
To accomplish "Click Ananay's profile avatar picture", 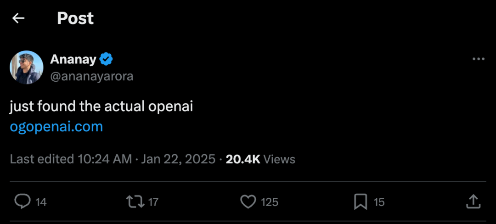I will [x=27, y=67].
